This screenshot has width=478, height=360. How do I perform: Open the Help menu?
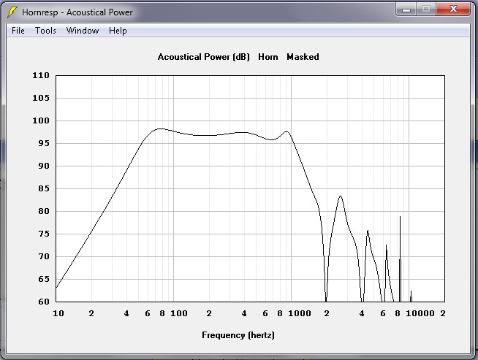pos(118,31)
